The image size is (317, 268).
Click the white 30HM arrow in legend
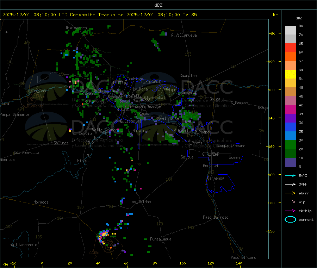click(x=290, y=184)
